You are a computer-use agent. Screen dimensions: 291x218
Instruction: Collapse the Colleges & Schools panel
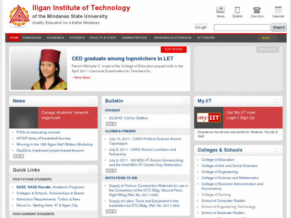coord(277,151)
